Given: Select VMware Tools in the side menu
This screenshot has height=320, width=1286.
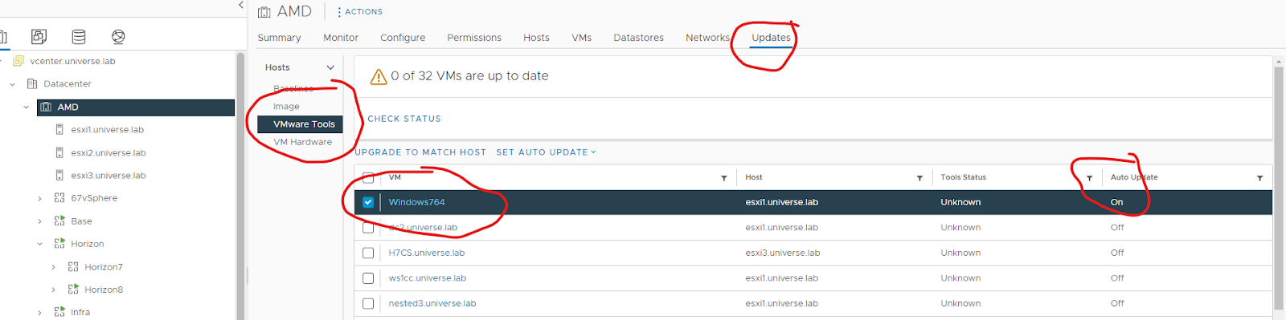Looking at the screenshot, I should [x=300, y=124].
